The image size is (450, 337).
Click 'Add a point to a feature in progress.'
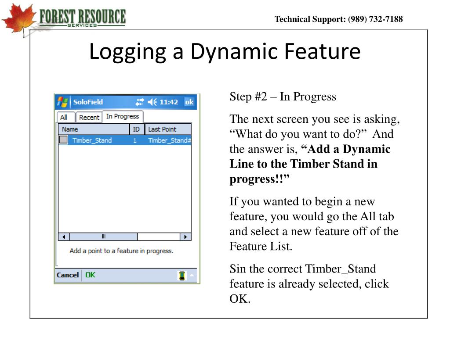[121, 251]
